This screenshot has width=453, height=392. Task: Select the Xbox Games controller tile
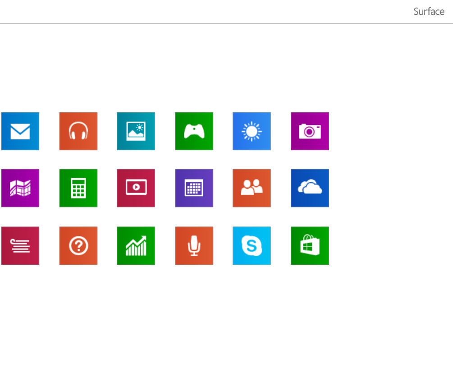194,131
